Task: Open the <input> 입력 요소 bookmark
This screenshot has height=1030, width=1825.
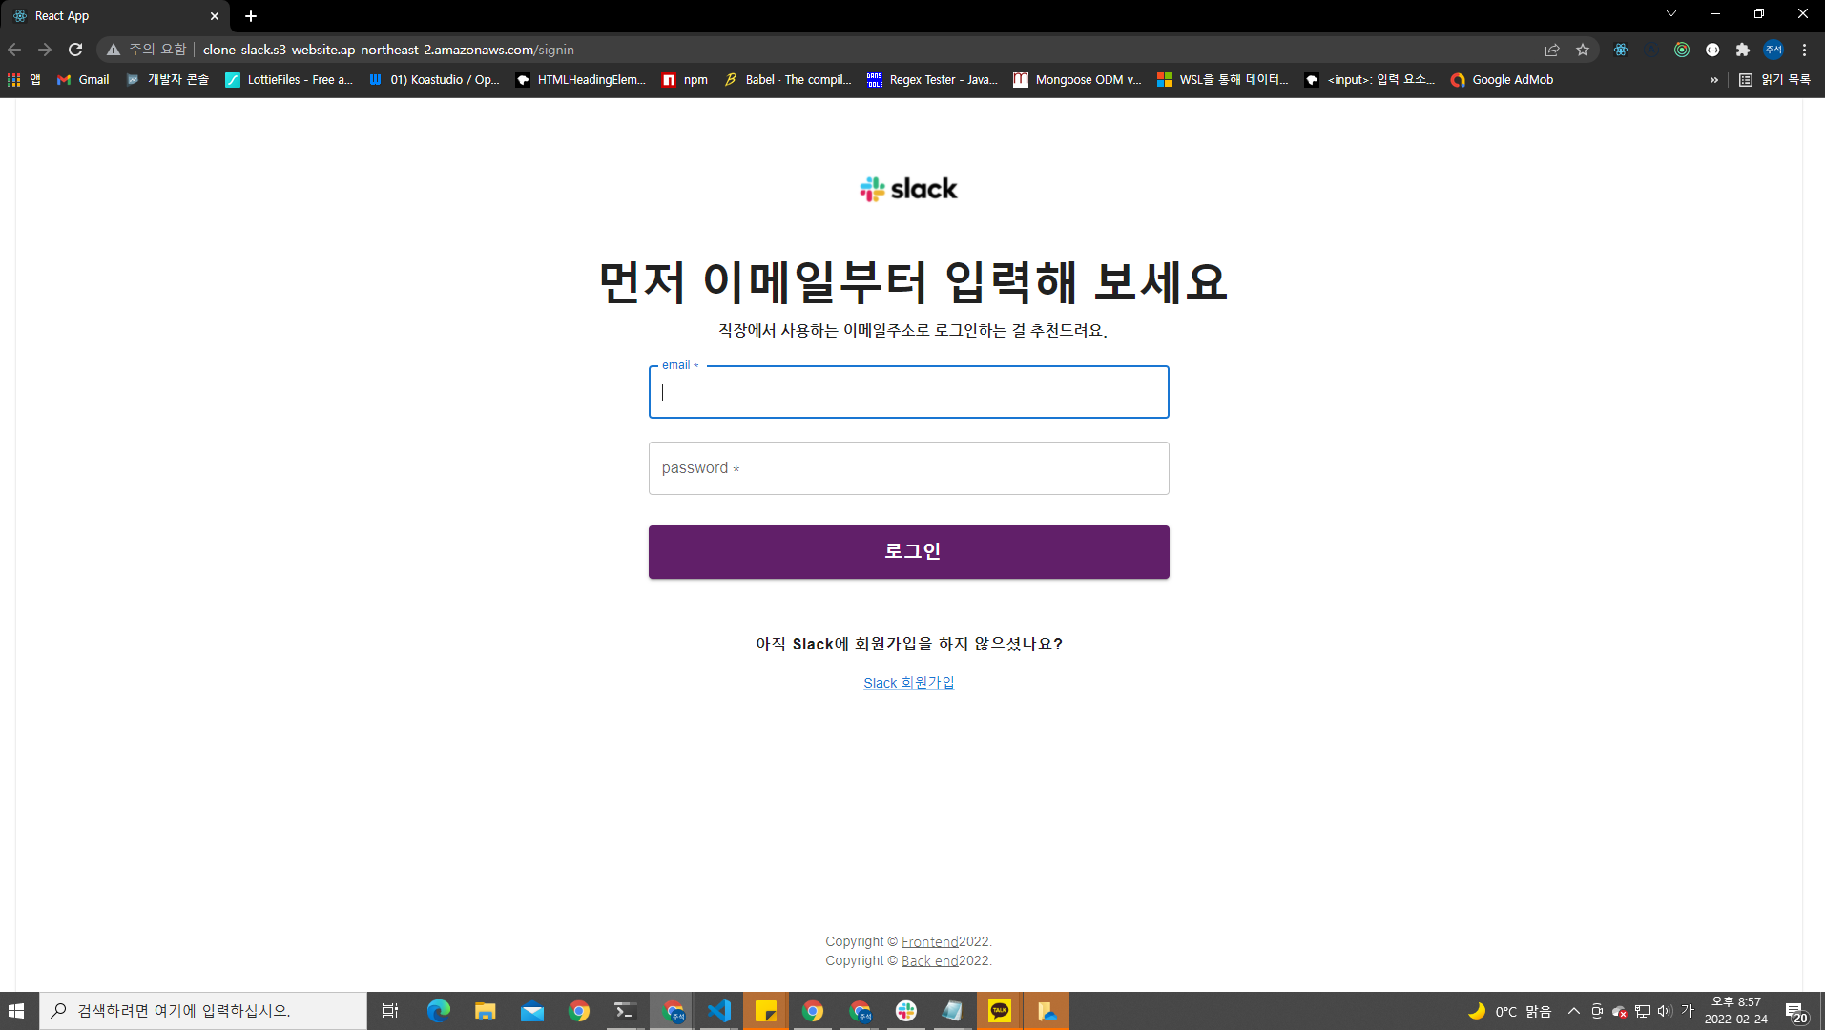Action: pos(1369,80)
